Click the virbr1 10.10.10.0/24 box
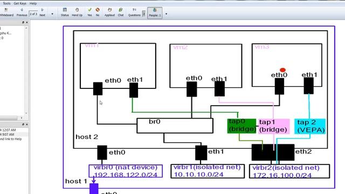 coord(208,171)
